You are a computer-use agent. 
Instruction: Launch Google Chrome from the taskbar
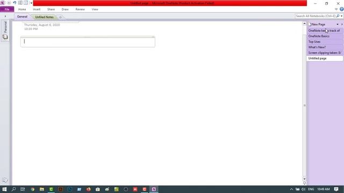pyautogui.click(x=32, y=189)
